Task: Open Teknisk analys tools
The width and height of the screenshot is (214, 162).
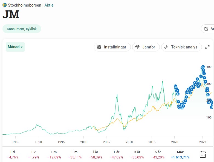Action: click(x=181, y=47)
